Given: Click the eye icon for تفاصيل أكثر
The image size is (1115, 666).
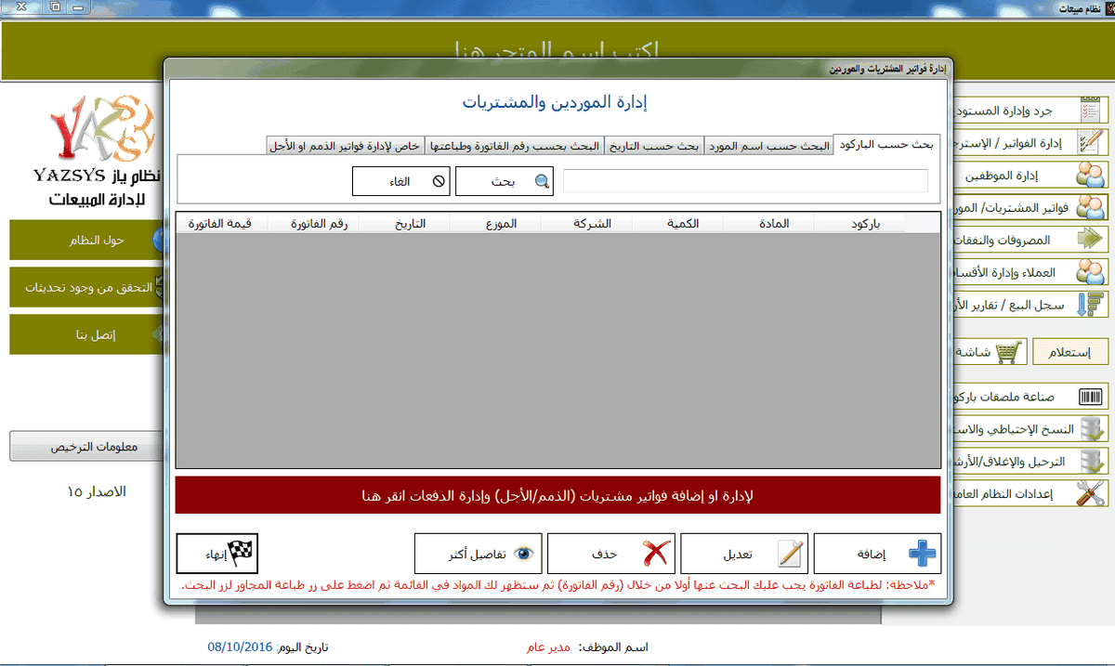Looking at the screenshot, I should (x=524, y=554).
